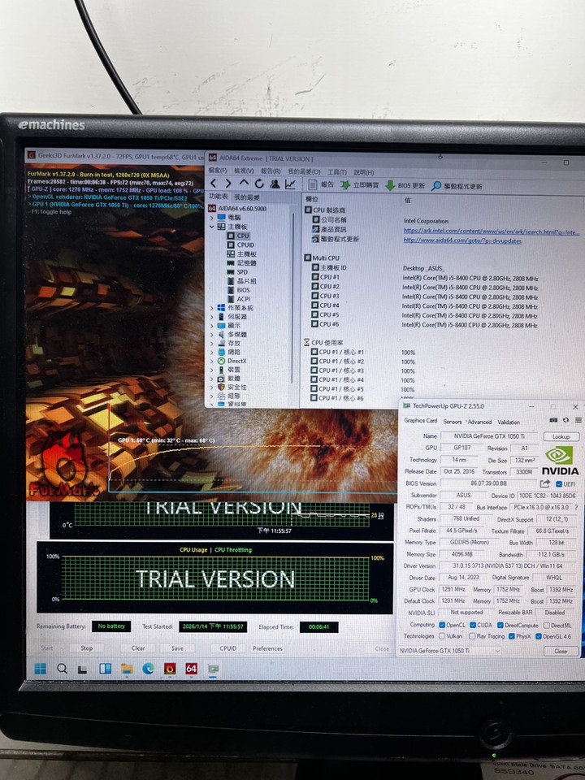
Task: Open FurMark from the taskbar
Action: click(170, 669)
